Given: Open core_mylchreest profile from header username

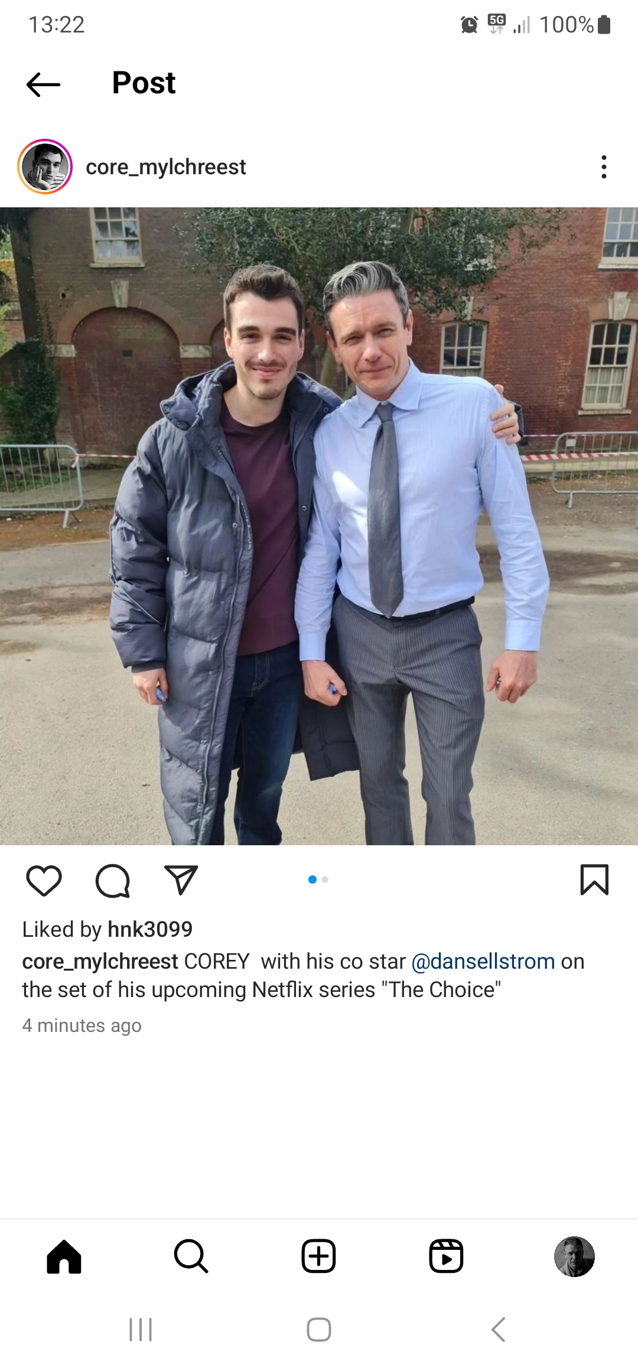Looking at the screenshot, I should (165, 167).
